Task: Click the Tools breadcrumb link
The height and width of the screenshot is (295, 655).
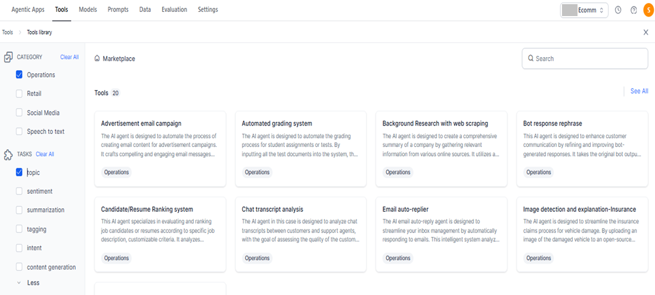Action: point(7,32)
